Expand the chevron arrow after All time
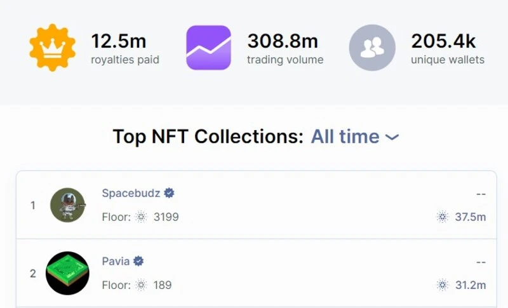Screen dimensions: 508x308 click(392, 137)
